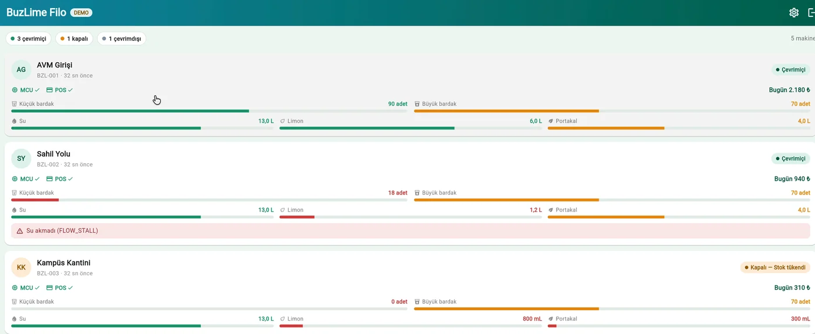Click Çevrimiçi status badge on Sahil Yolu
This screenshot has width=815, height=334.
[791, 159]
